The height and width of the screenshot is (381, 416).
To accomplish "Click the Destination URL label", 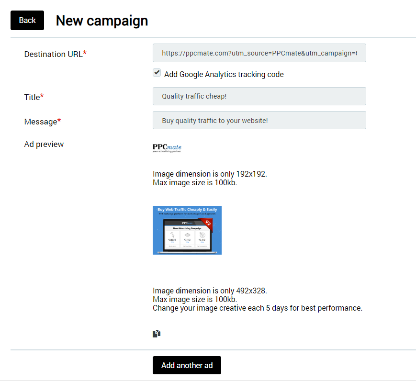I will tap(53, 54).
